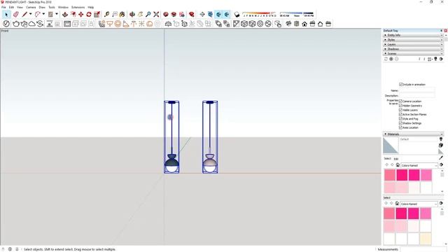This screenshot has width=448, height=252.
Task: Click the cloud render icon
Action: tap(31, 24)
